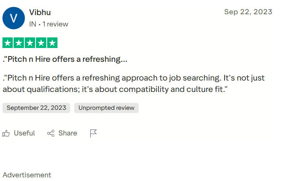Click the "IN" country code
The height and width of the screenshot is (181, 291).
click(x=33, y=24)
